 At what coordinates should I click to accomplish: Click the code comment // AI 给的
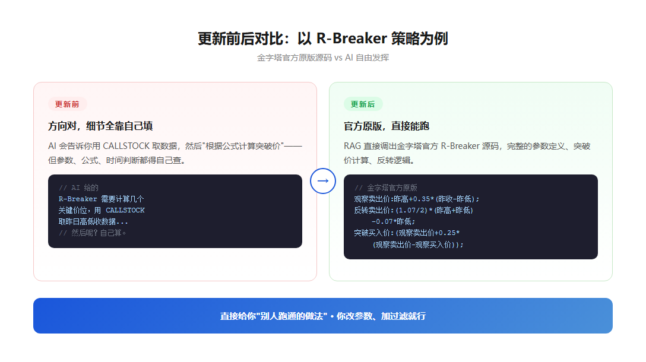[78, 188]
